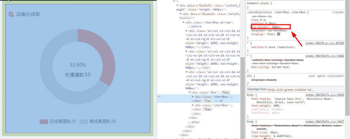Screen dimensions: 350x139
Task: Click the Elements DOM tree vertical scrollbar thumb
Action: 242,98
